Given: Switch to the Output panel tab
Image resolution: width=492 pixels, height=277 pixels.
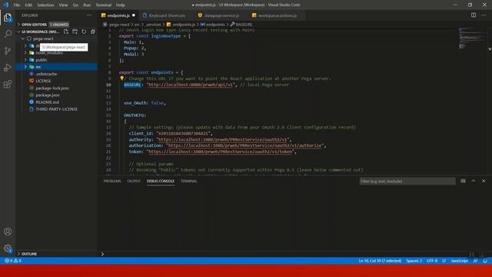Looking at the screenshot, I should pyautogui.click(x=134, y=181).
